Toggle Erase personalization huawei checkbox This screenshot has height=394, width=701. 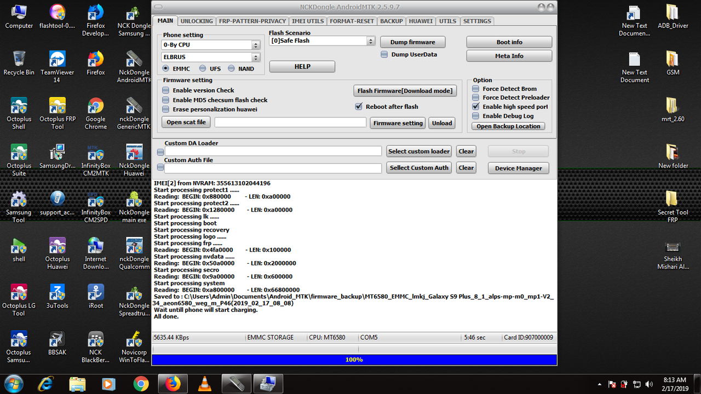(166, 109)
